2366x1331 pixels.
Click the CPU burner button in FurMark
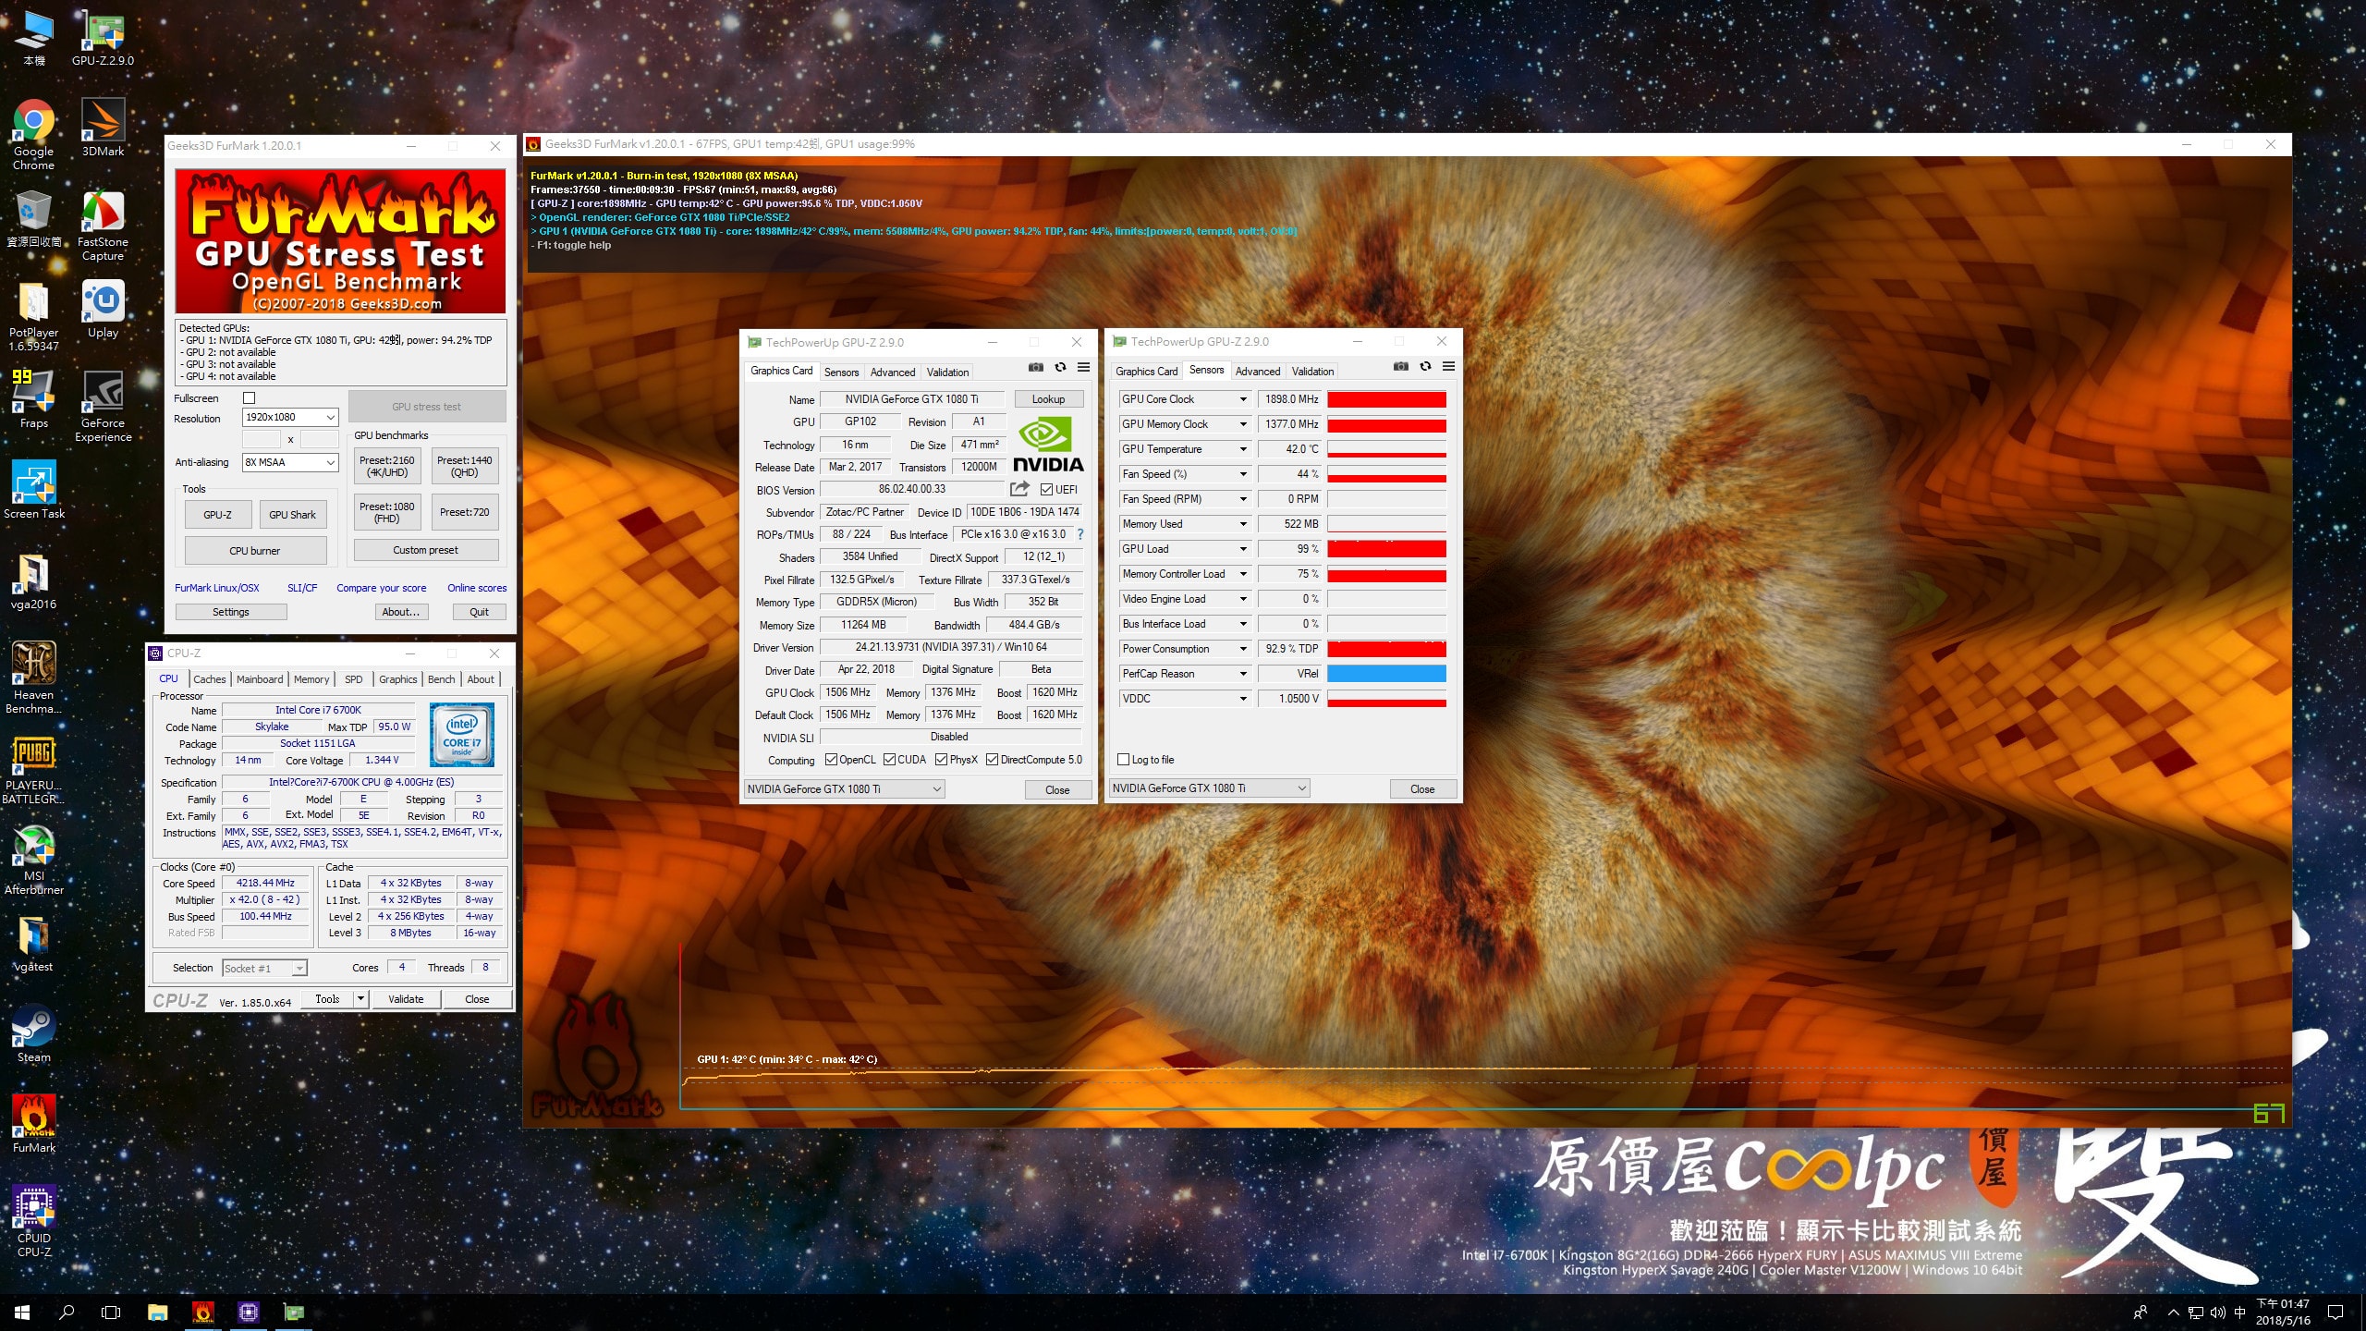(255, 551)
